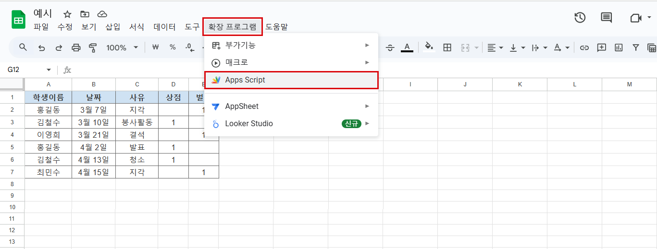Open the 부가기능 submenu
The width and height of the screenshot is (657, 249).
[291, 45]
